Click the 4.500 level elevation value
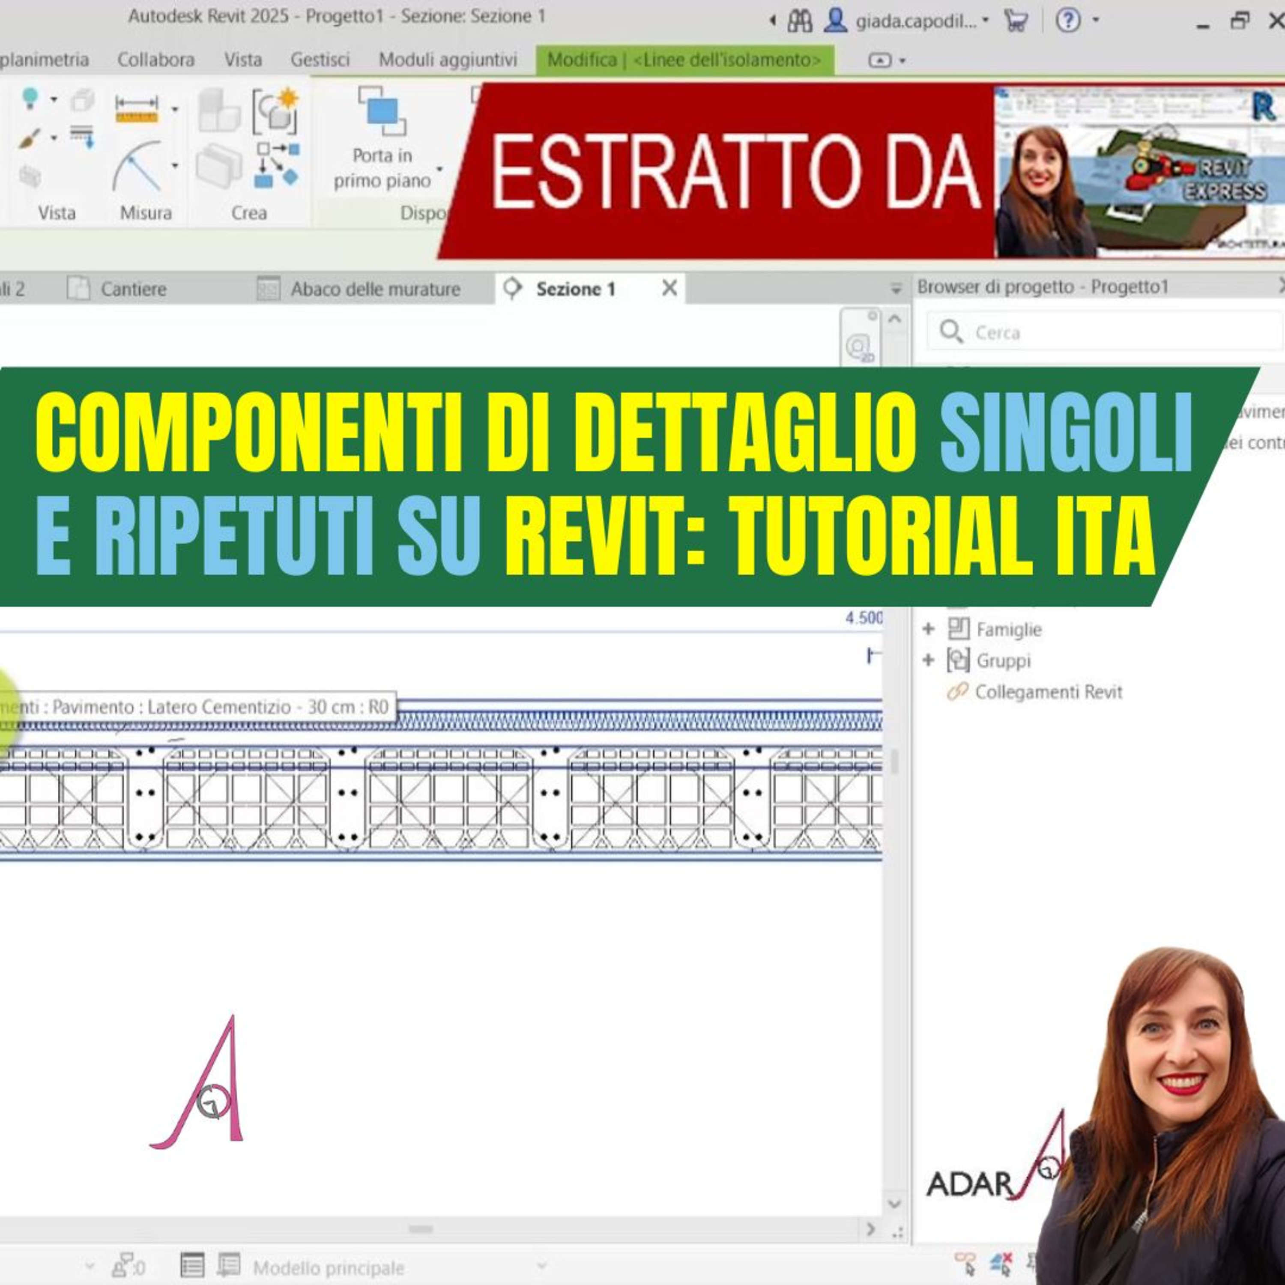Viewport: 1285px width, 1285px height. coord(864,618)
